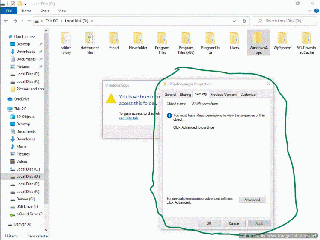Click the Advanced button
Screen dimensions: 320x240
tap(252, 200)
